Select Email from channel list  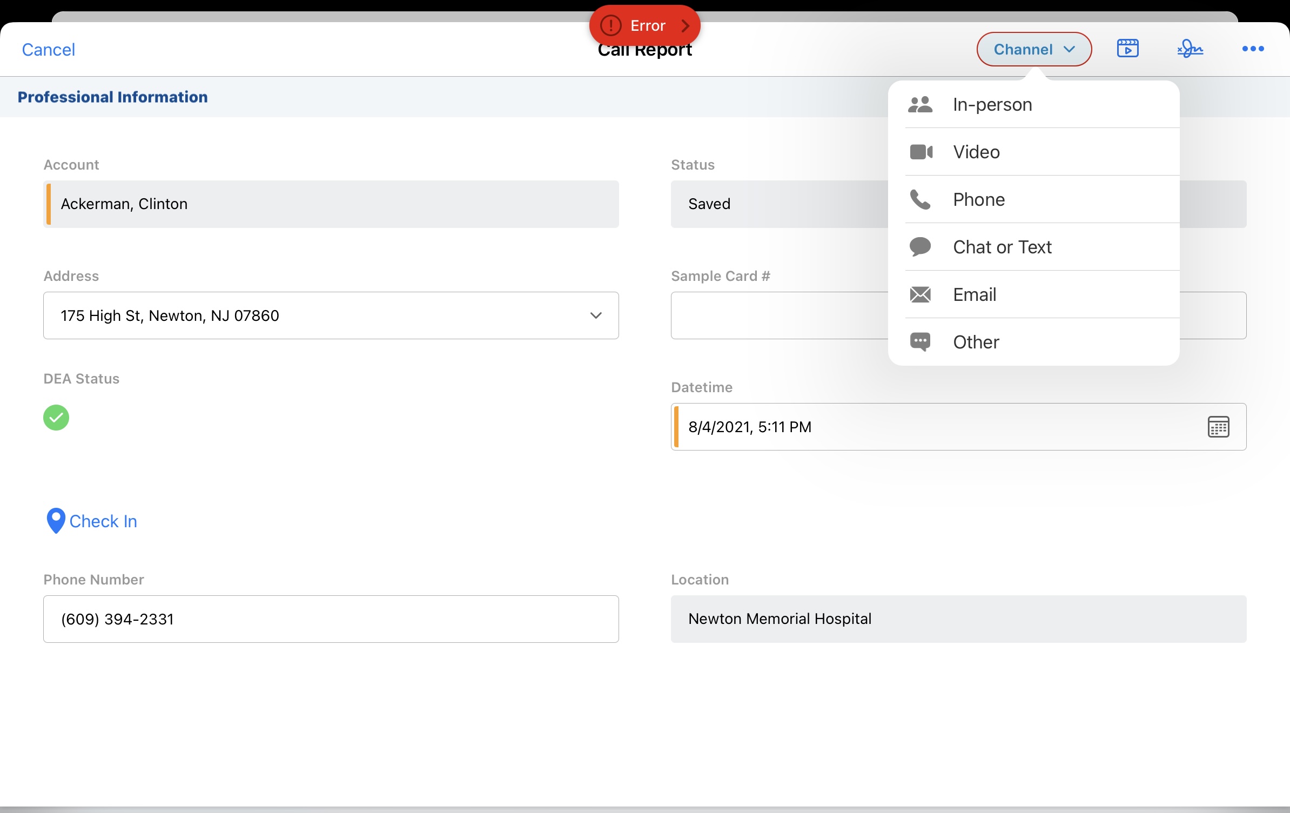974,294
